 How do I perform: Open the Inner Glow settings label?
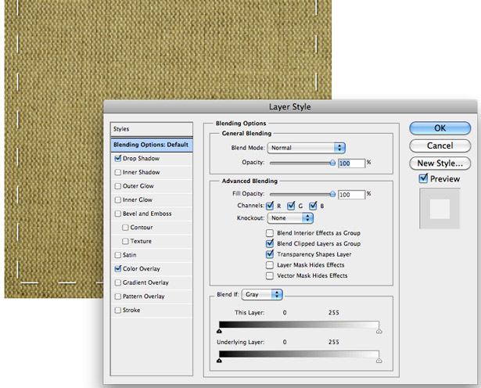pos(138,200)
